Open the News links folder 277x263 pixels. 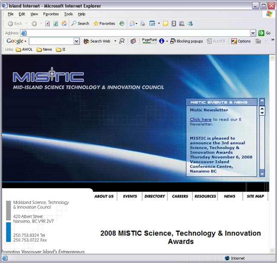tap(44, 49)
